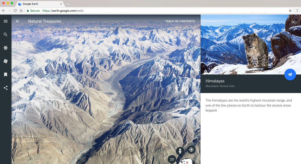Toggle the 2D map view button

point(172,159)
